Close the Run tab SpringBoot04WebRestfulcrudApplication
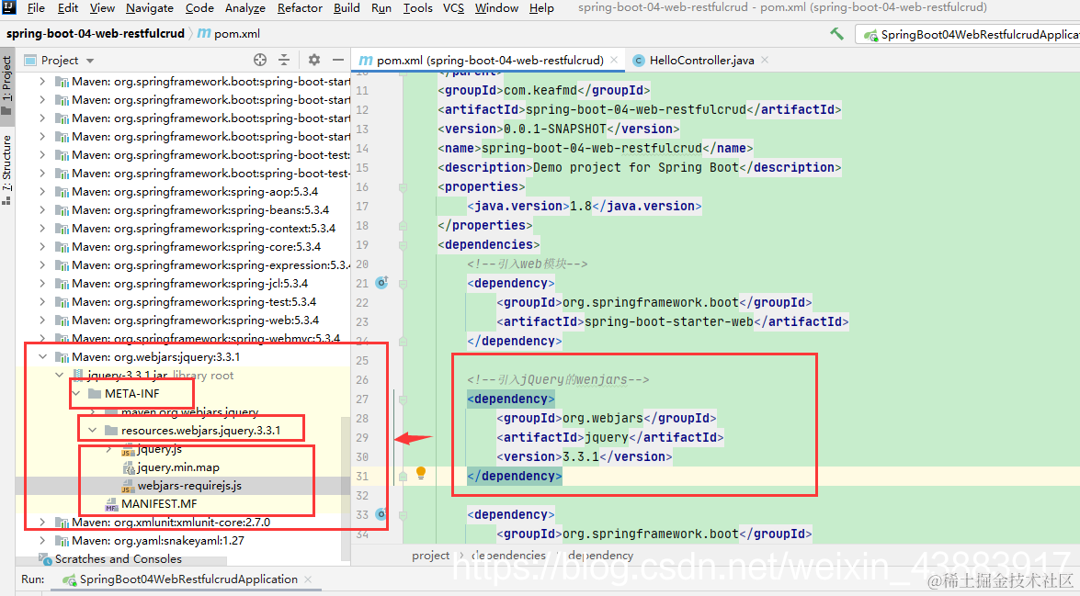Image resolution: width=1080 pixels, height=596 pixels. [308, 579]
